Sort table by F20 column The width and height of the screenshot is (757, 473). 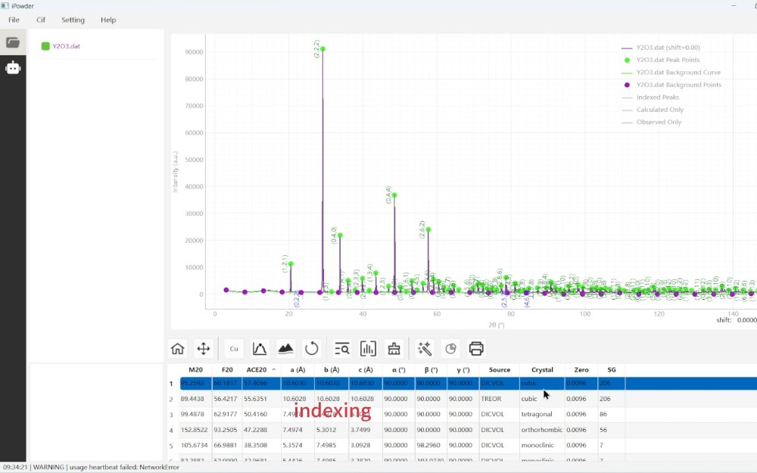tap(227, 370)
